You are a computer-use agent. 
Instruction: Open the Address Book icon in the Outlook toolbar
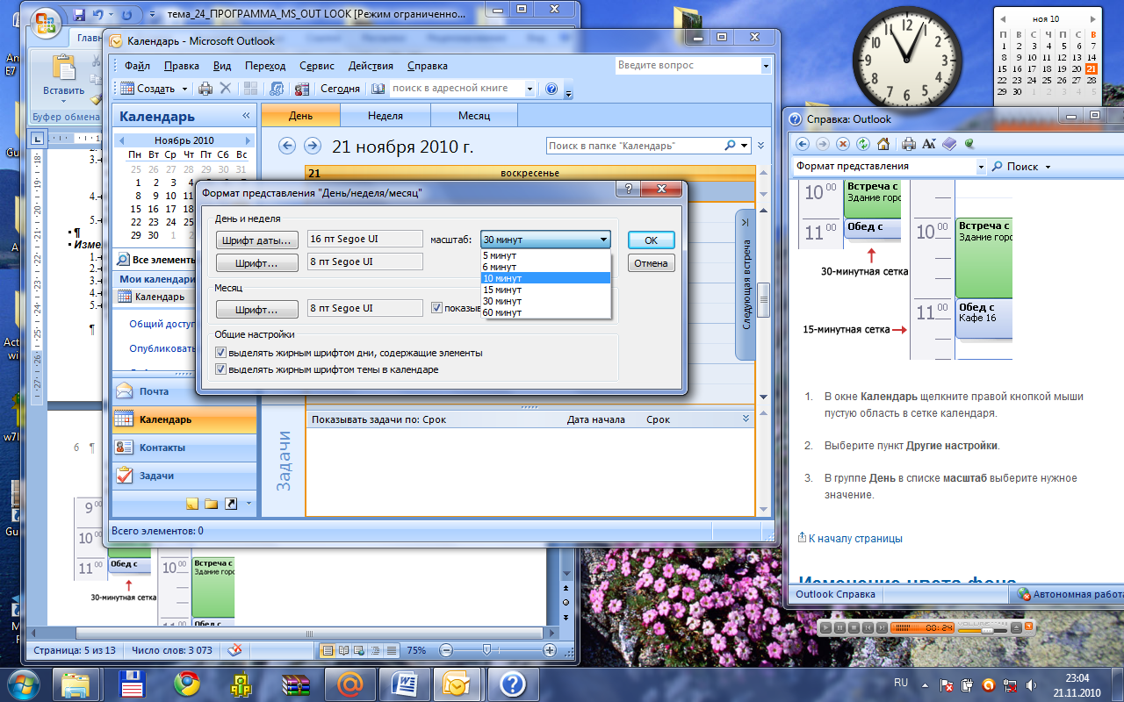point(378,89)
